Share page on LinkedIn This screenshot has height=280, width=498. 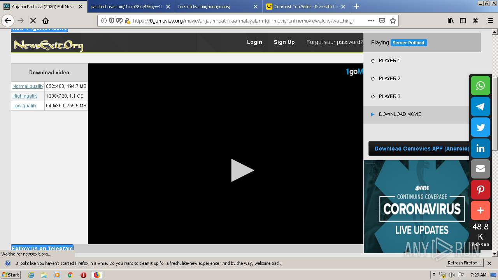pyautogui.click(x=480, y=148)
